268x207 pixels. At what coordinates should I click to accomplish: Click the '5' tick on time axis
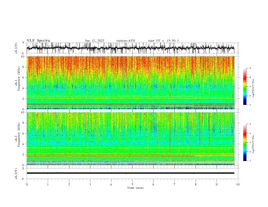pyautogui.click(x=132, y=184)
